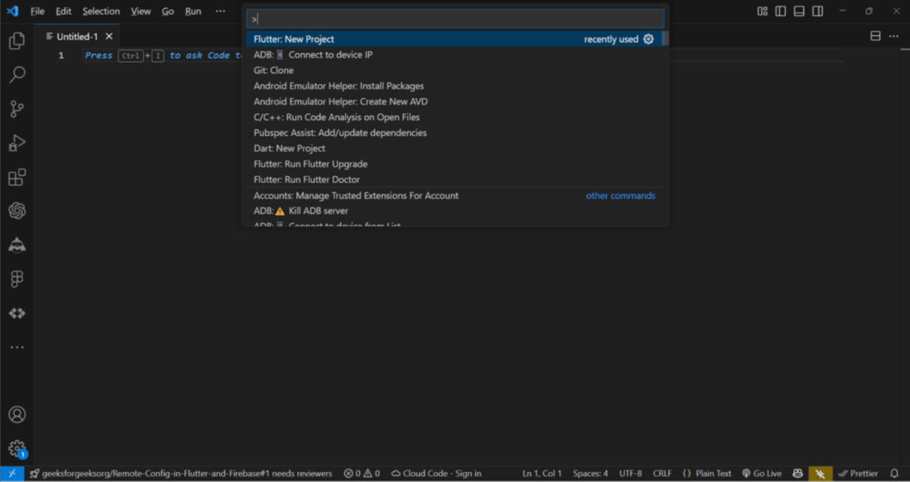910x482 pixels.
Task: Split the editor using toolbar icon
Action: point(875,36)
